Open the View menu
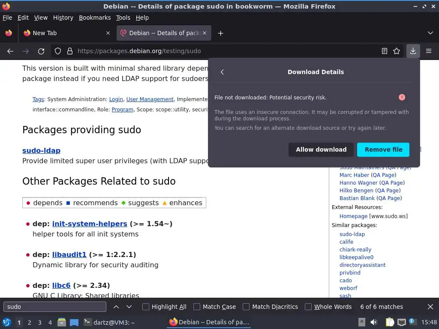The image size is (439, 329). click(41, 18)
